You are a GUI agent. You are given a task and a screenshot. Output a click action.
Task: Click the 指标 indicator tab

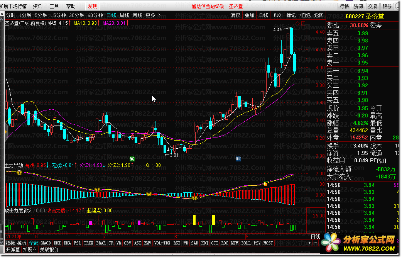pos(10,243)
